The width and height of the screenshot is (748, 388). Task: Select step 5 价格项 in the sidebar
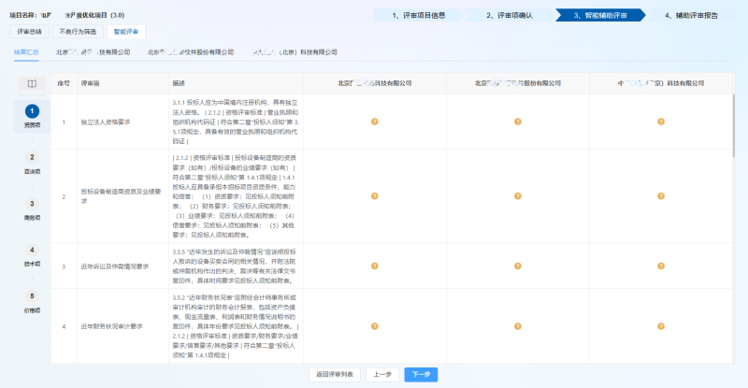(x=32, y=302)
